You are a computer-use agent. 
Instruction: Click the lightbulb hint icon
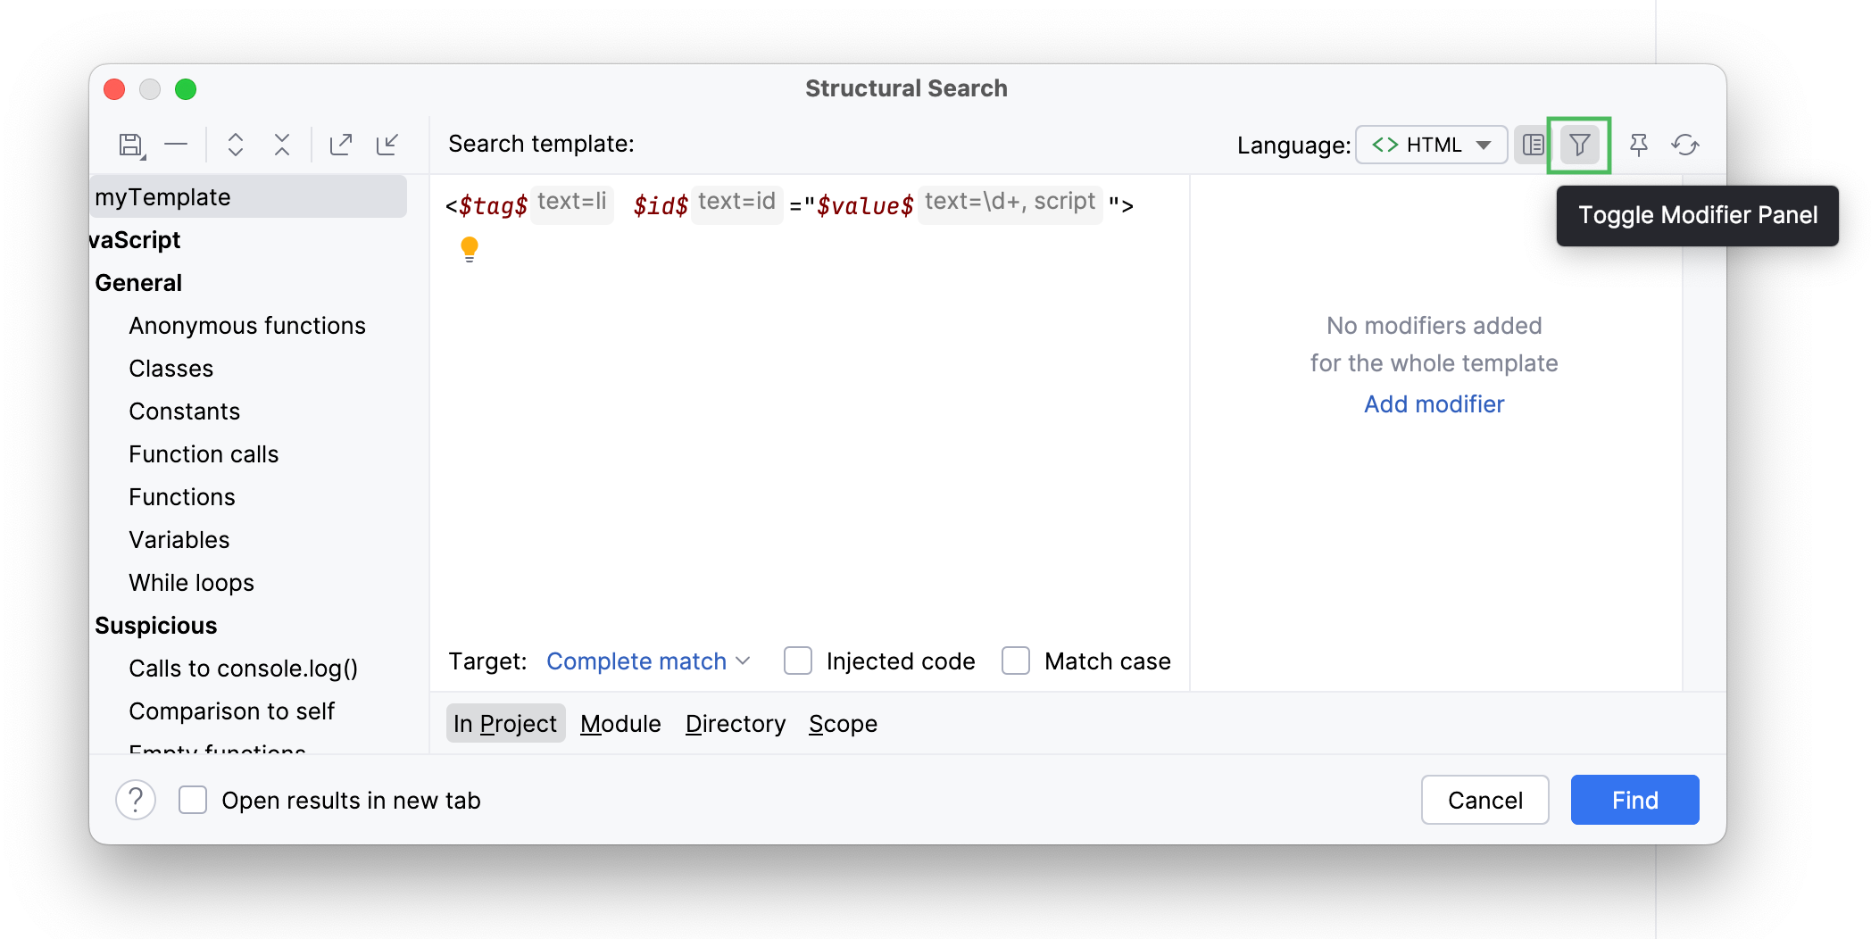click(x=470, y=248)
